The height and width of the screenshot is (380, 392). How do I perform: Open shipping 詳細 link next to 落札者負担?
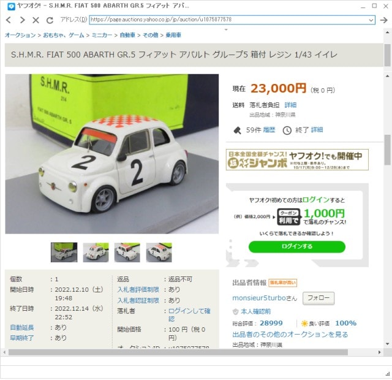point(290,105)
